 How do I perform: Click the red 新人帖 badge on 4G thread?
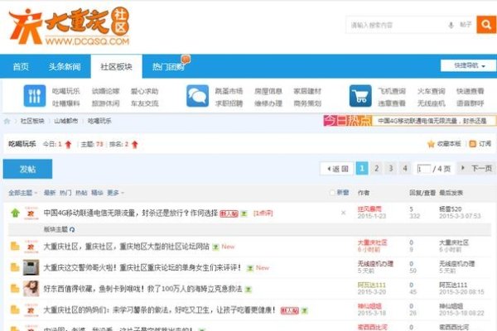tap(229, 213)
